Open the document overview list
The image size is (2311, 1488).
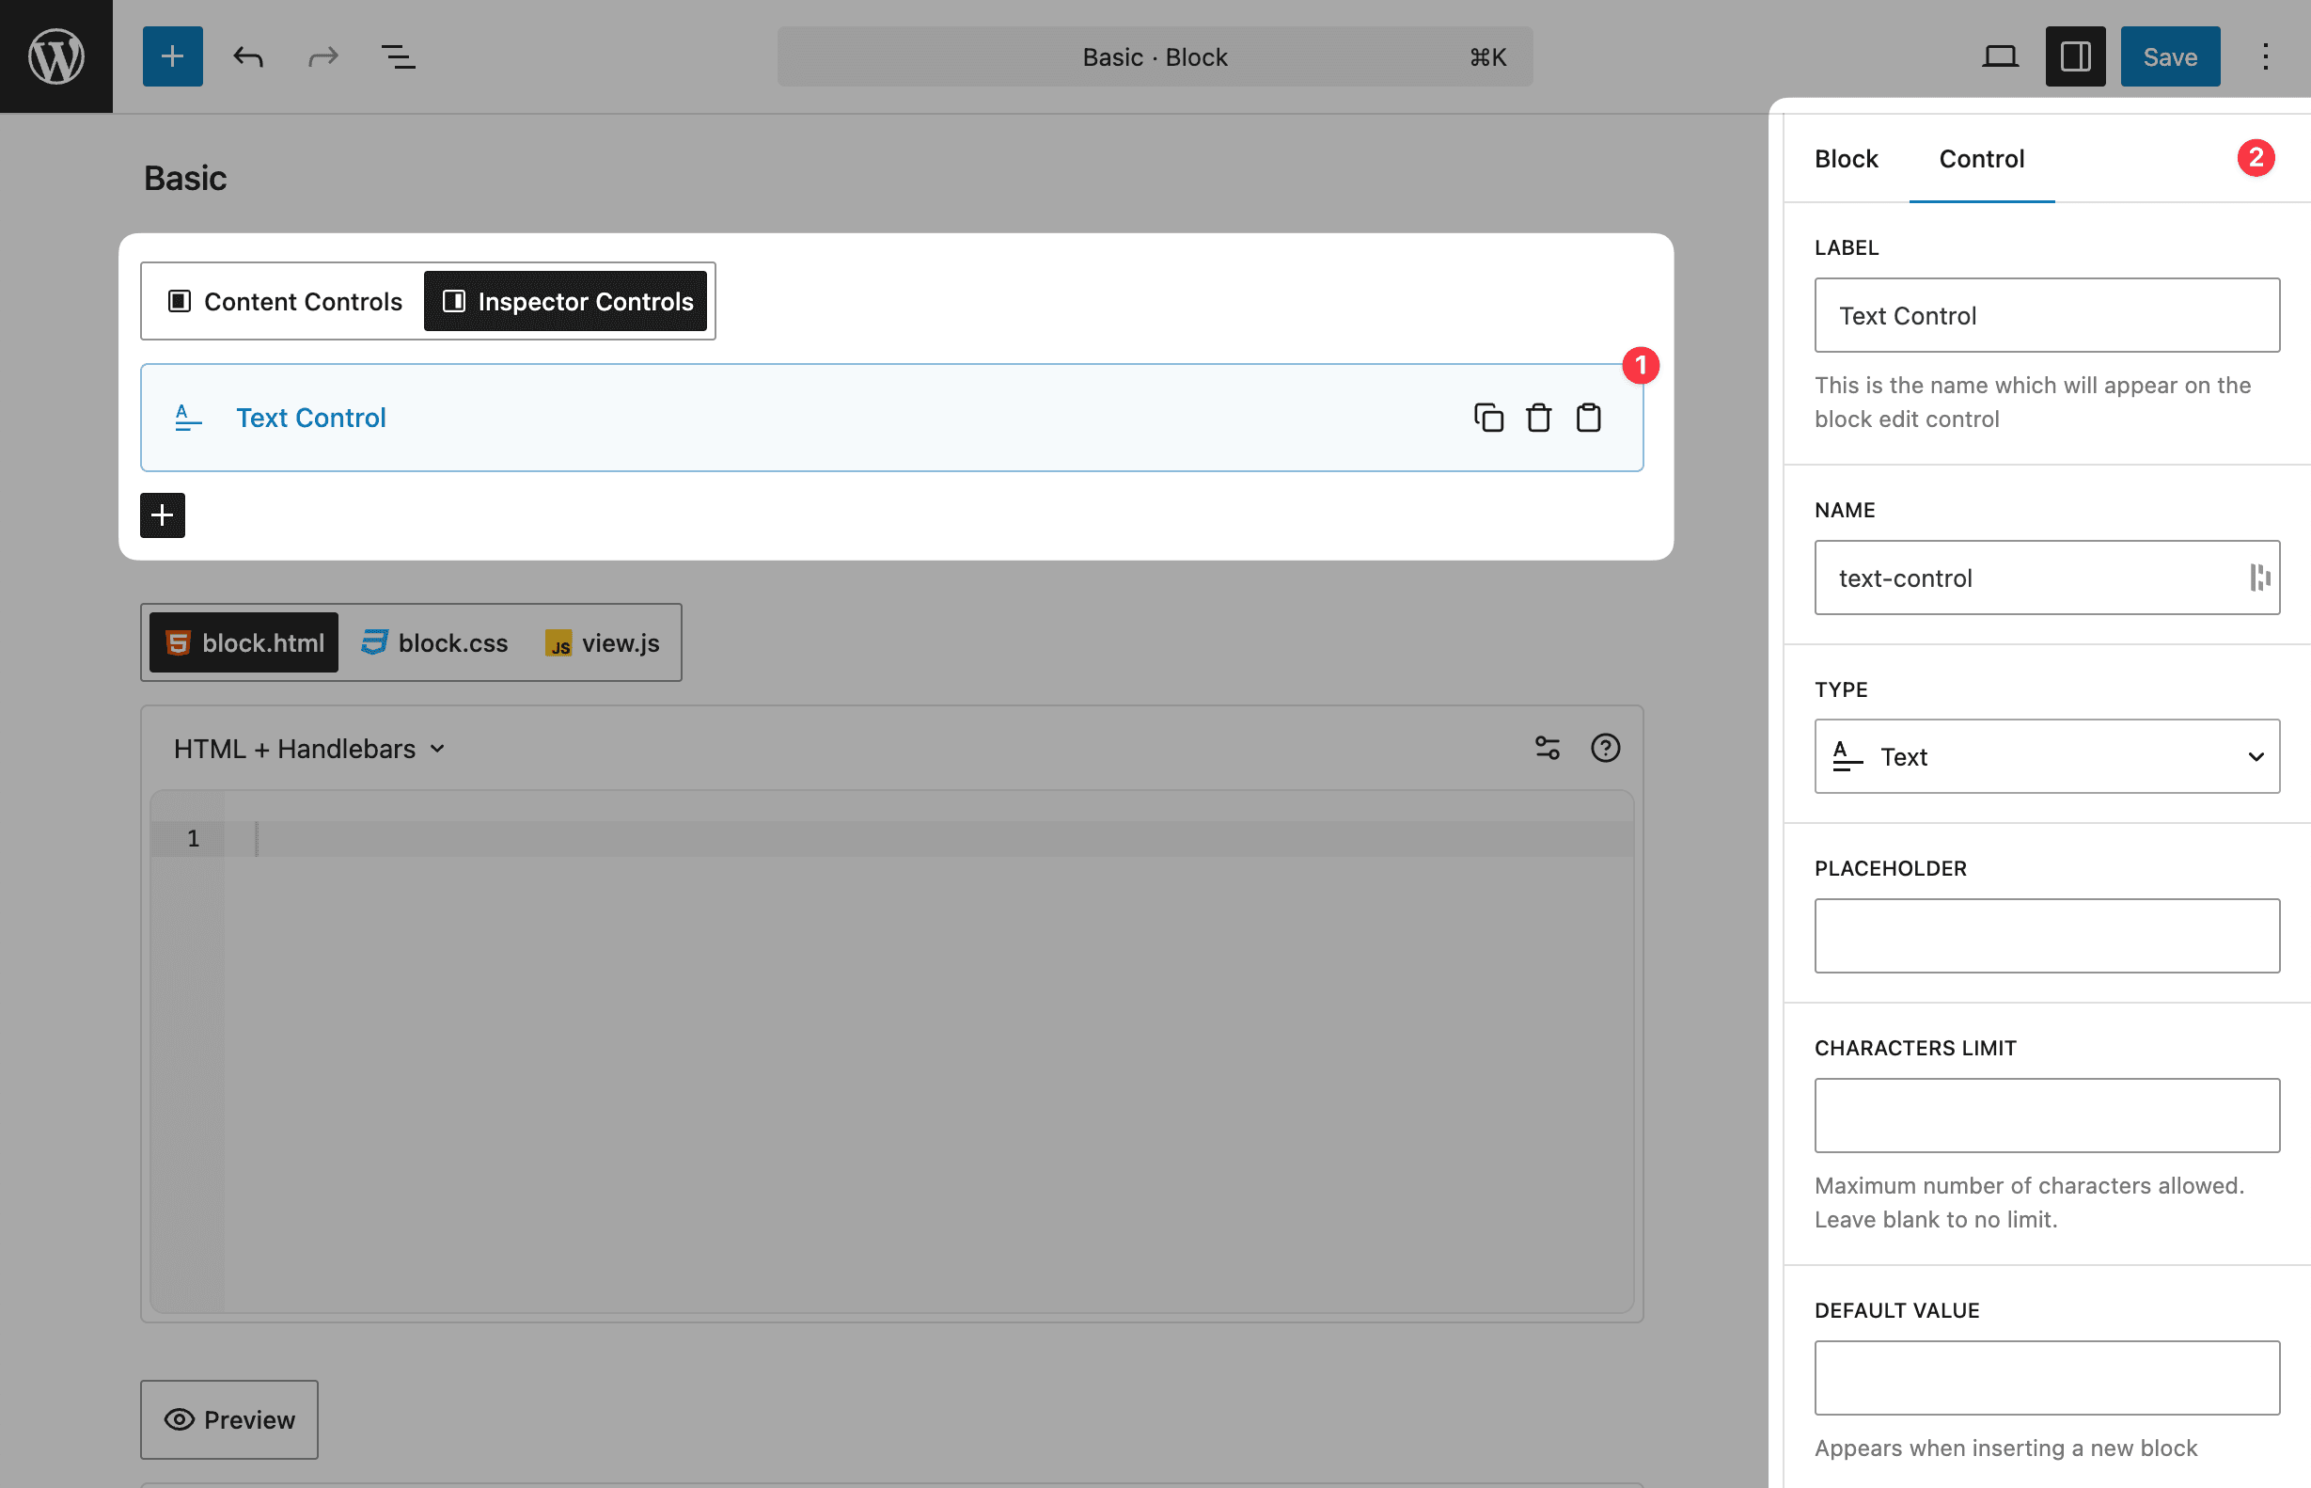pyautogui.click(x=398, y=56)
